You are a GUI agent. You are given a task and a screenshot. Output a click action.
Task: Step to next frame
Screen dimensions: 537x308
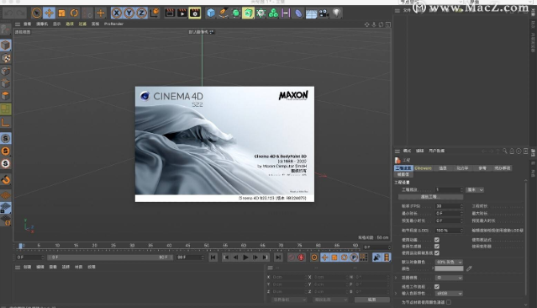255,258
